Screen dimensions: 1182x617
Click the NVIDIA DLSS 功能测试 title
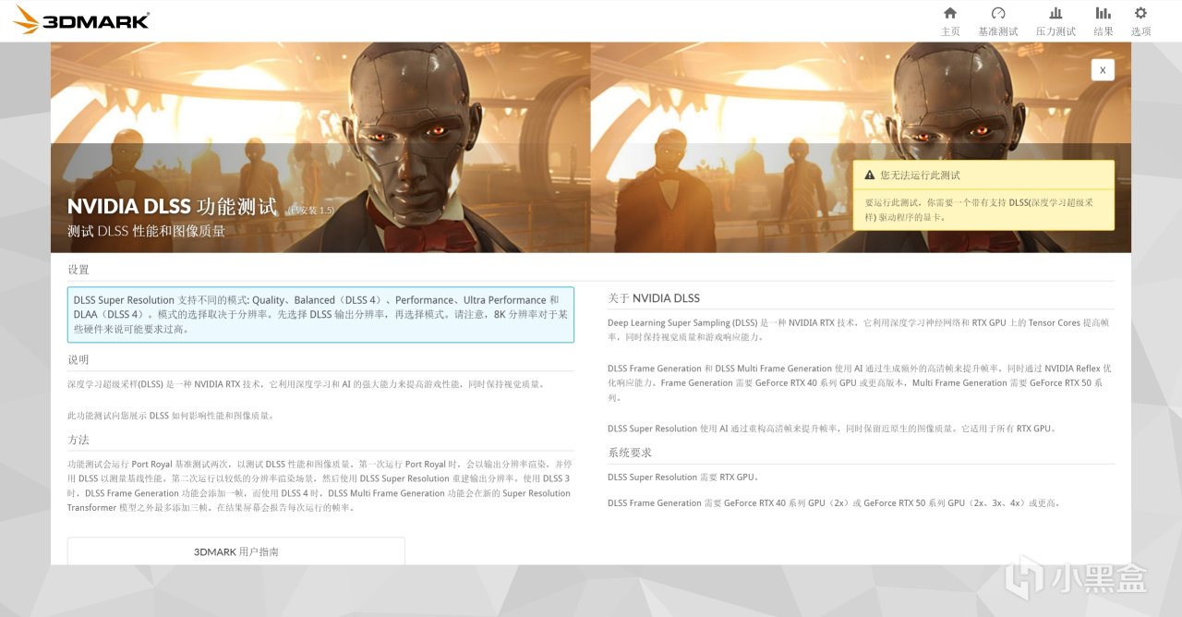coord(172,207)
